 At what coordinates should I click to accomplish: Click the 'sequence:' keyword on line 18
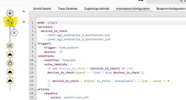click(x=51, y=93)
